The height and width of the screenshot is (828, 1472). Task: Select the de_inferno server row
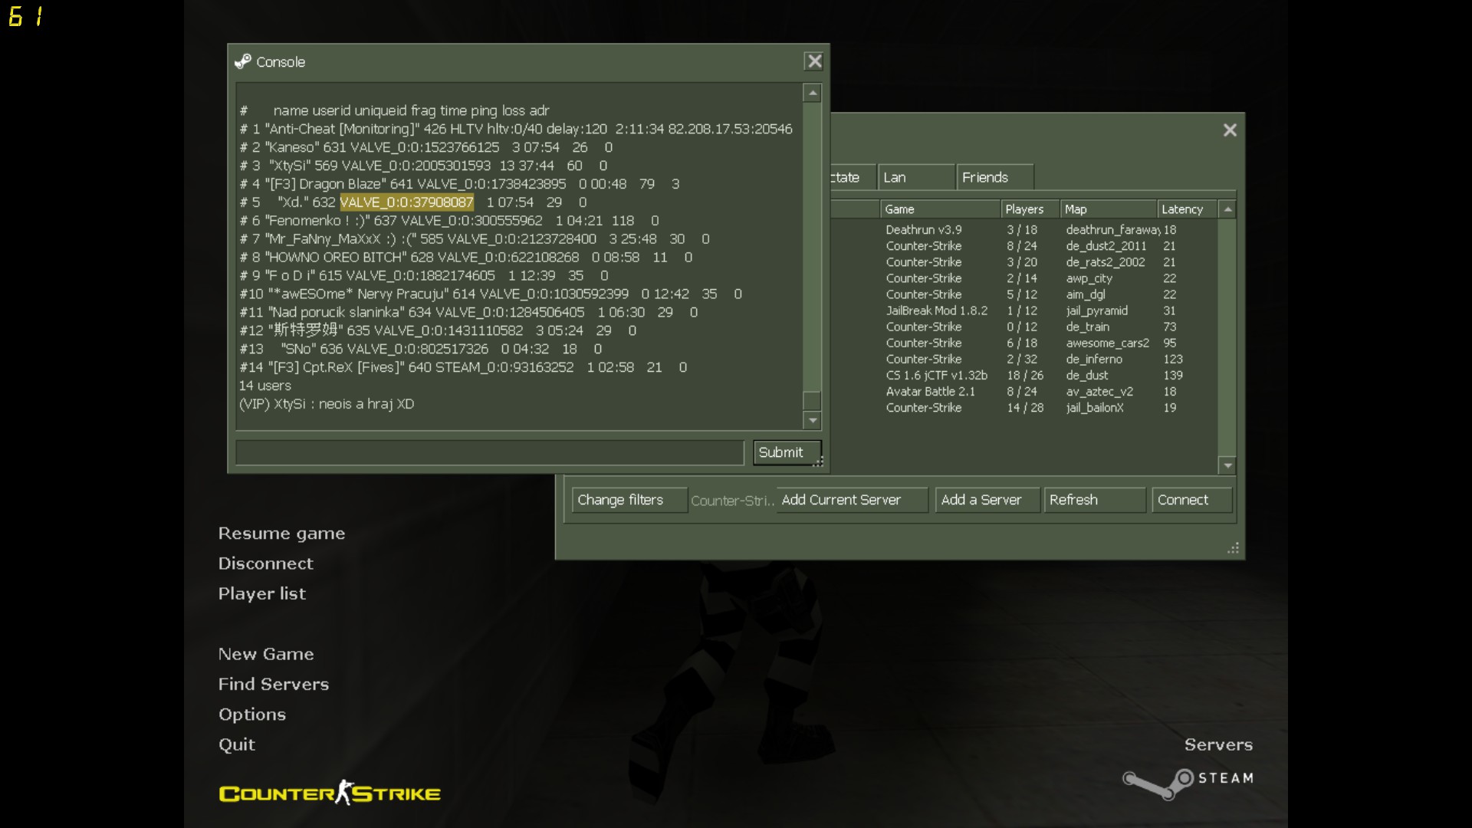1024,359
